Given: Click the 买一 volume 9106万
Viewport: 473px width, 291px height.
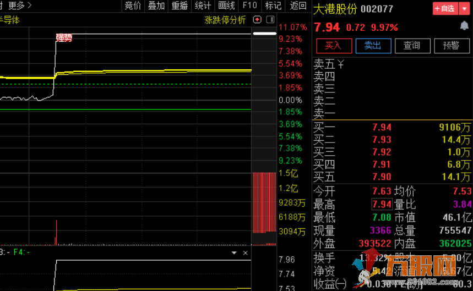Looking at the screenshot, I should coord(455,128).
